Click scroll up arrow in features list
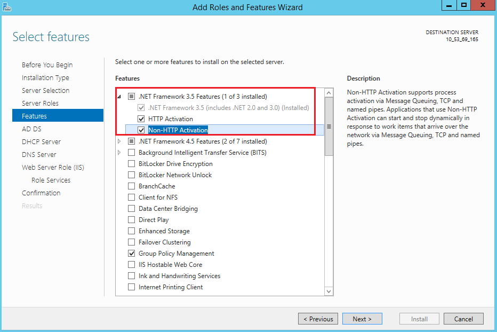The width and height of the screenshot is (497, 332). (x=328, y=93)
